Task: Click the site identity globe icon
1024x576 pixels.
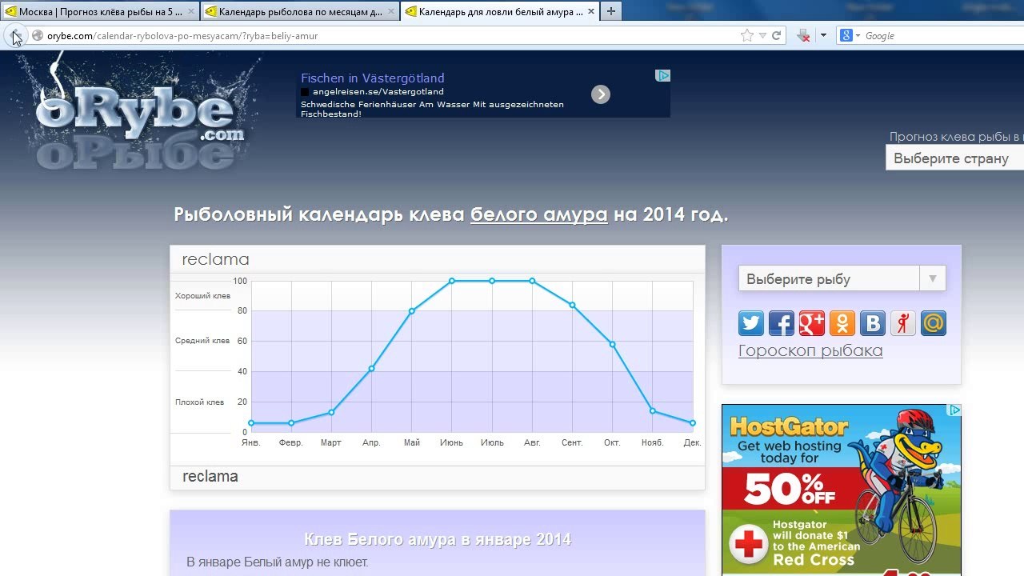Action: [37, 36]
